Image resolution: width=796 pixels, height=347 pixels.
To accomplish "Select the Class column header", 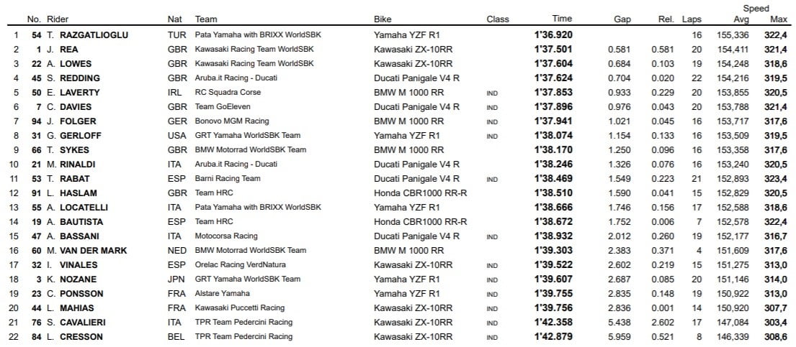I will pos(497,19).
